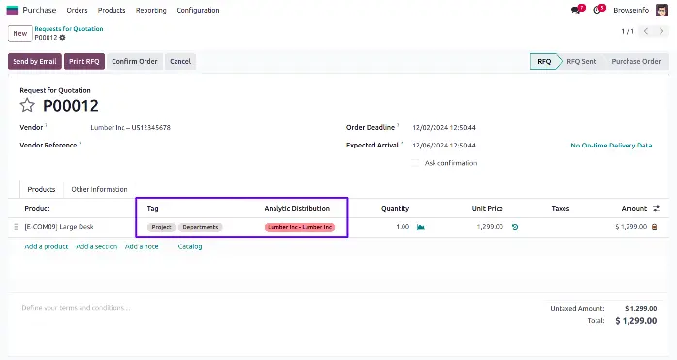Click Send by Email button

point(35,61)
